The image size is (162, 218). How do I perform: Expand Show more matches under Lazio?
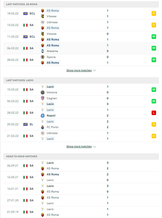(79, 146)
